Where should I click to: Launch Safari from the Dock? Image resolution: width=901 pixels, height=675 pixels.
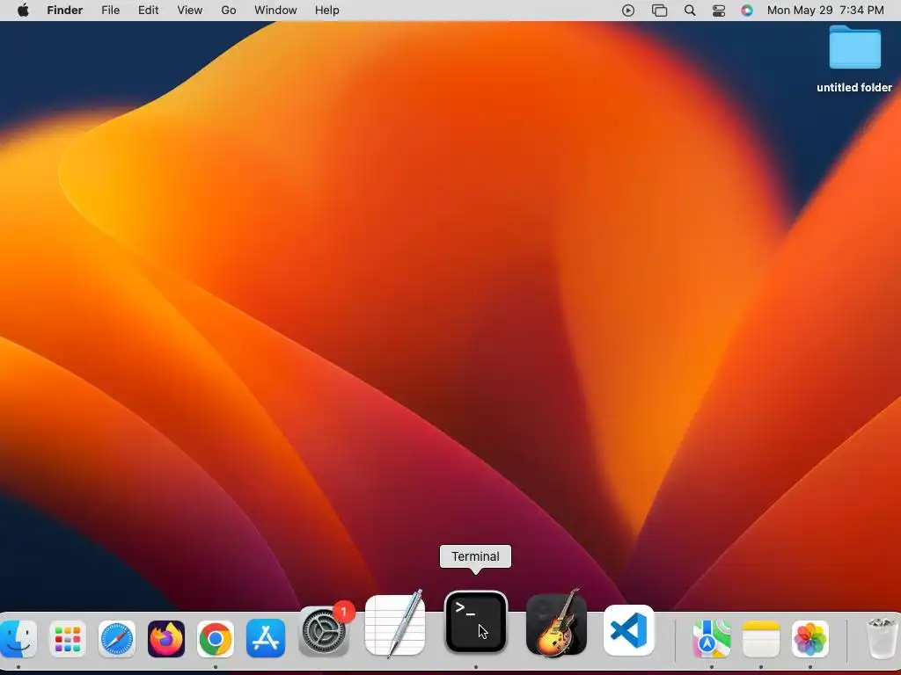[x=117, y=638]
